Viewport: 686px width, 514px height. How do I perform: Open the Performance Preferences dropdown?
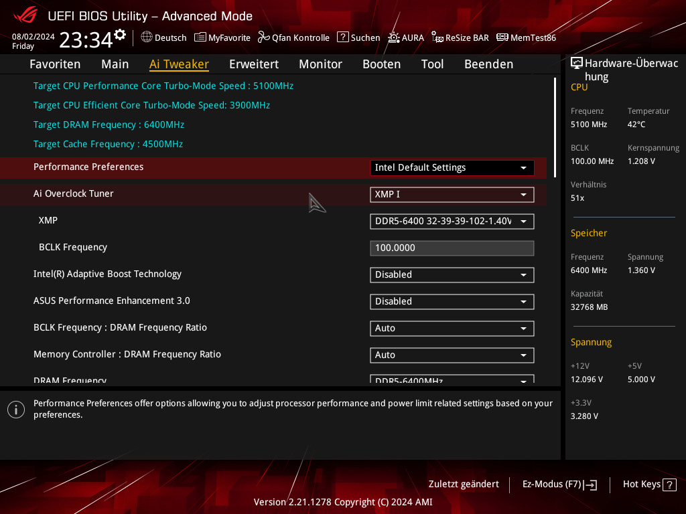(452, 168)
